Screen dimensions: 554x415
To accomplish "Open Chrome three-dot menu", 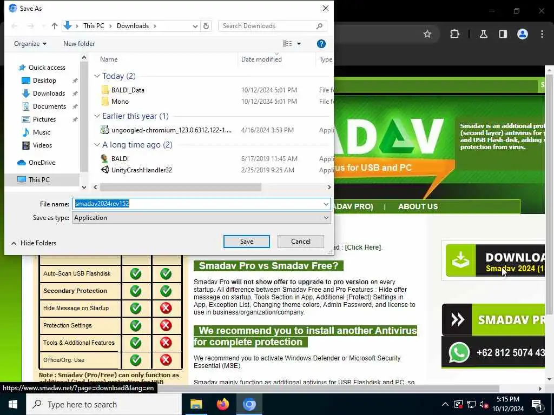I will 542,34.
